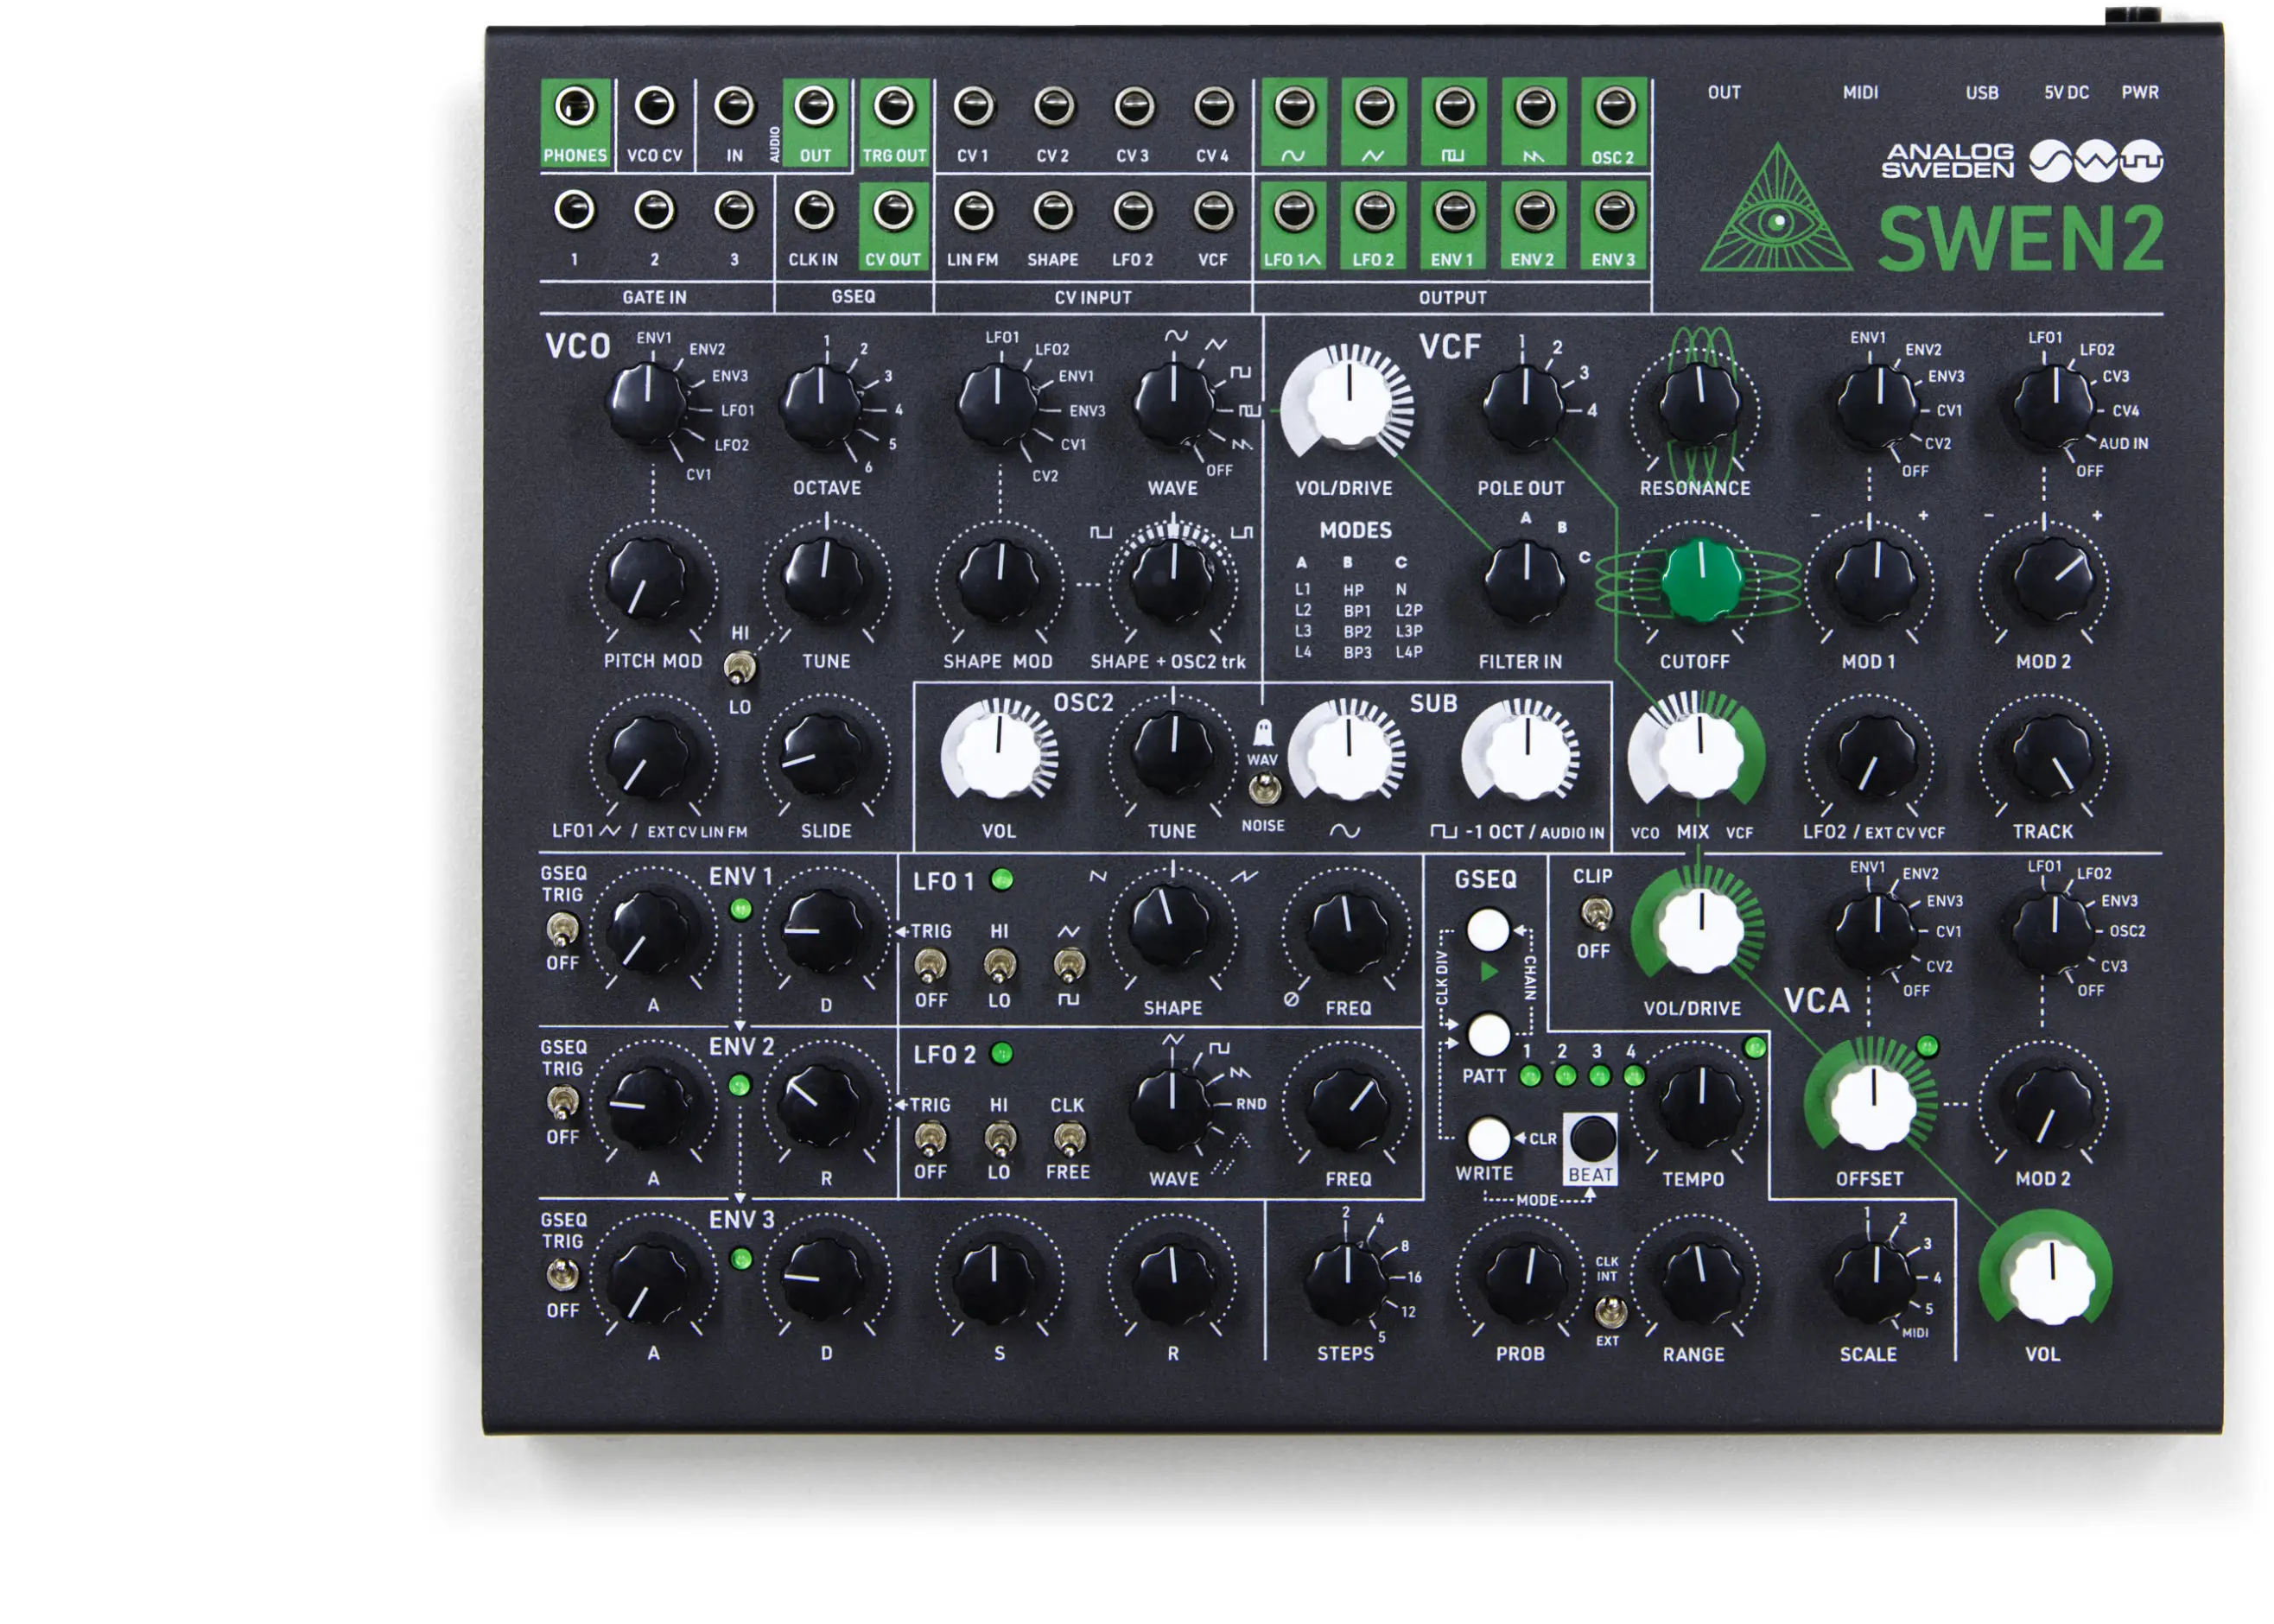Click the LFO 1 SHAPE knob

point(1171,929)
